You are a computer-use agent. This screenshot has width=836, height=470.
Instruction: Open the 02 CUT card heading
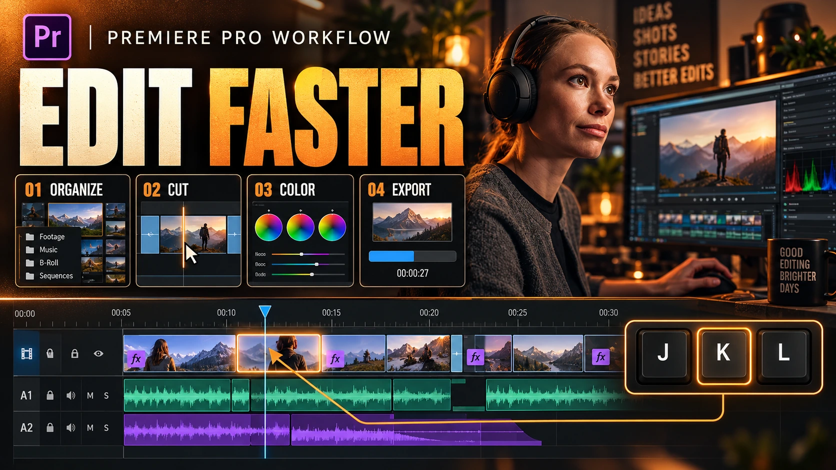tap(166, 190)
